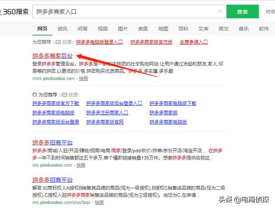The image size is (275, 209).
Task: Switch to the 问答 tab
Action: coord(82,29)
